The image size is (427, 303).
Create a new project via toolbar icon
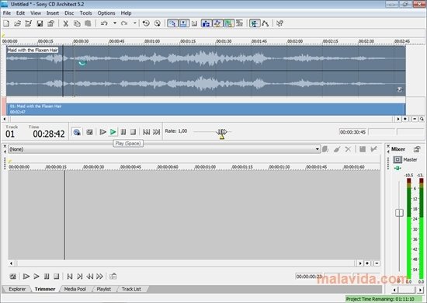click(x=6, y=24)
